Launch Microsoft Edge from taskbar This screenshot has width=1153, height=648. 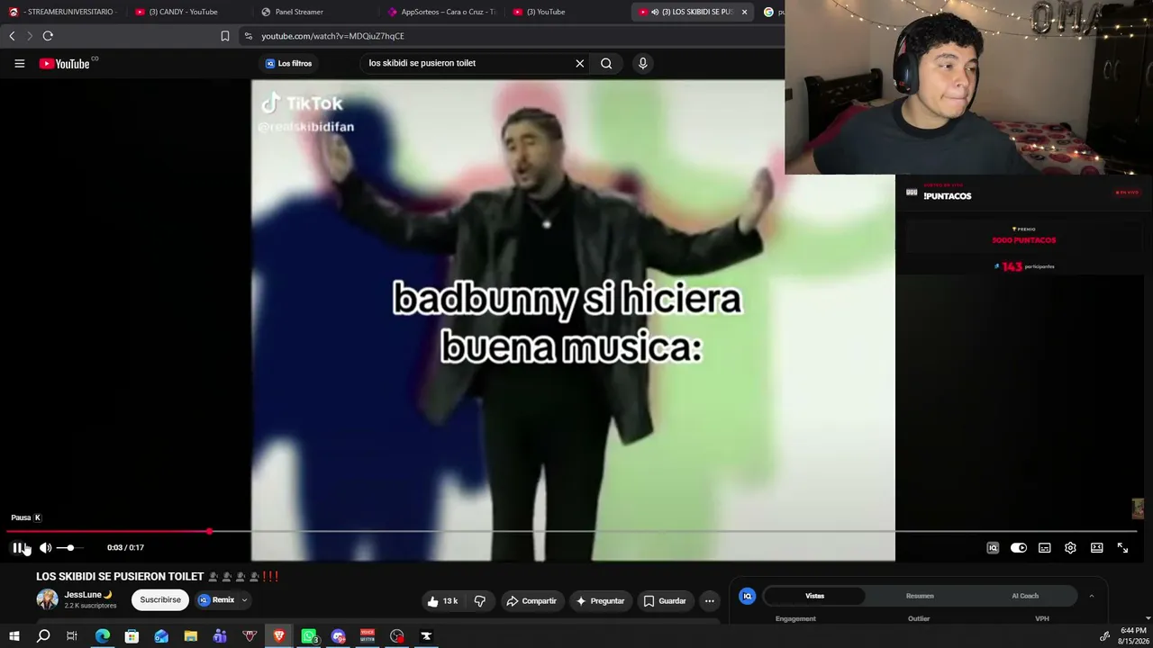[x=103, y=636]
